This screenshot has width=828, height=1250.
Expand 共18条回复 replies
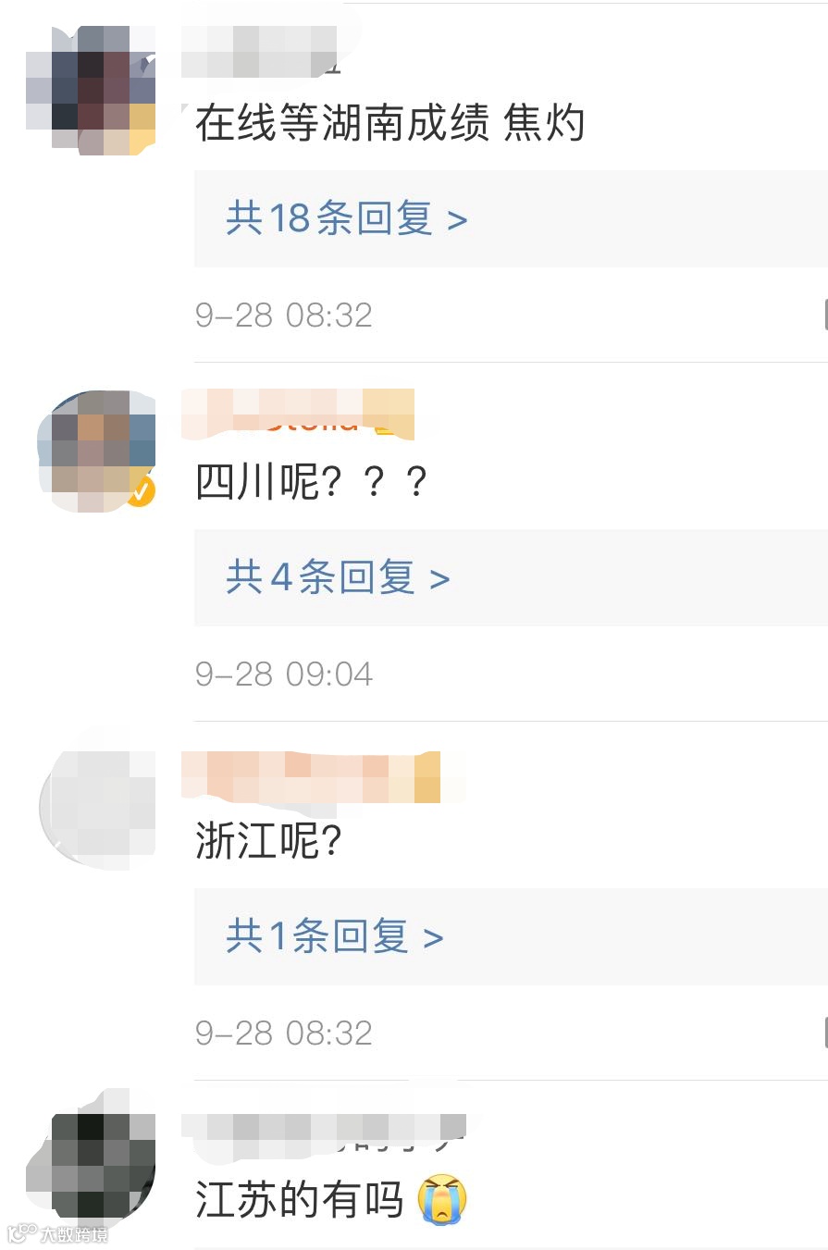coord(347,219)
